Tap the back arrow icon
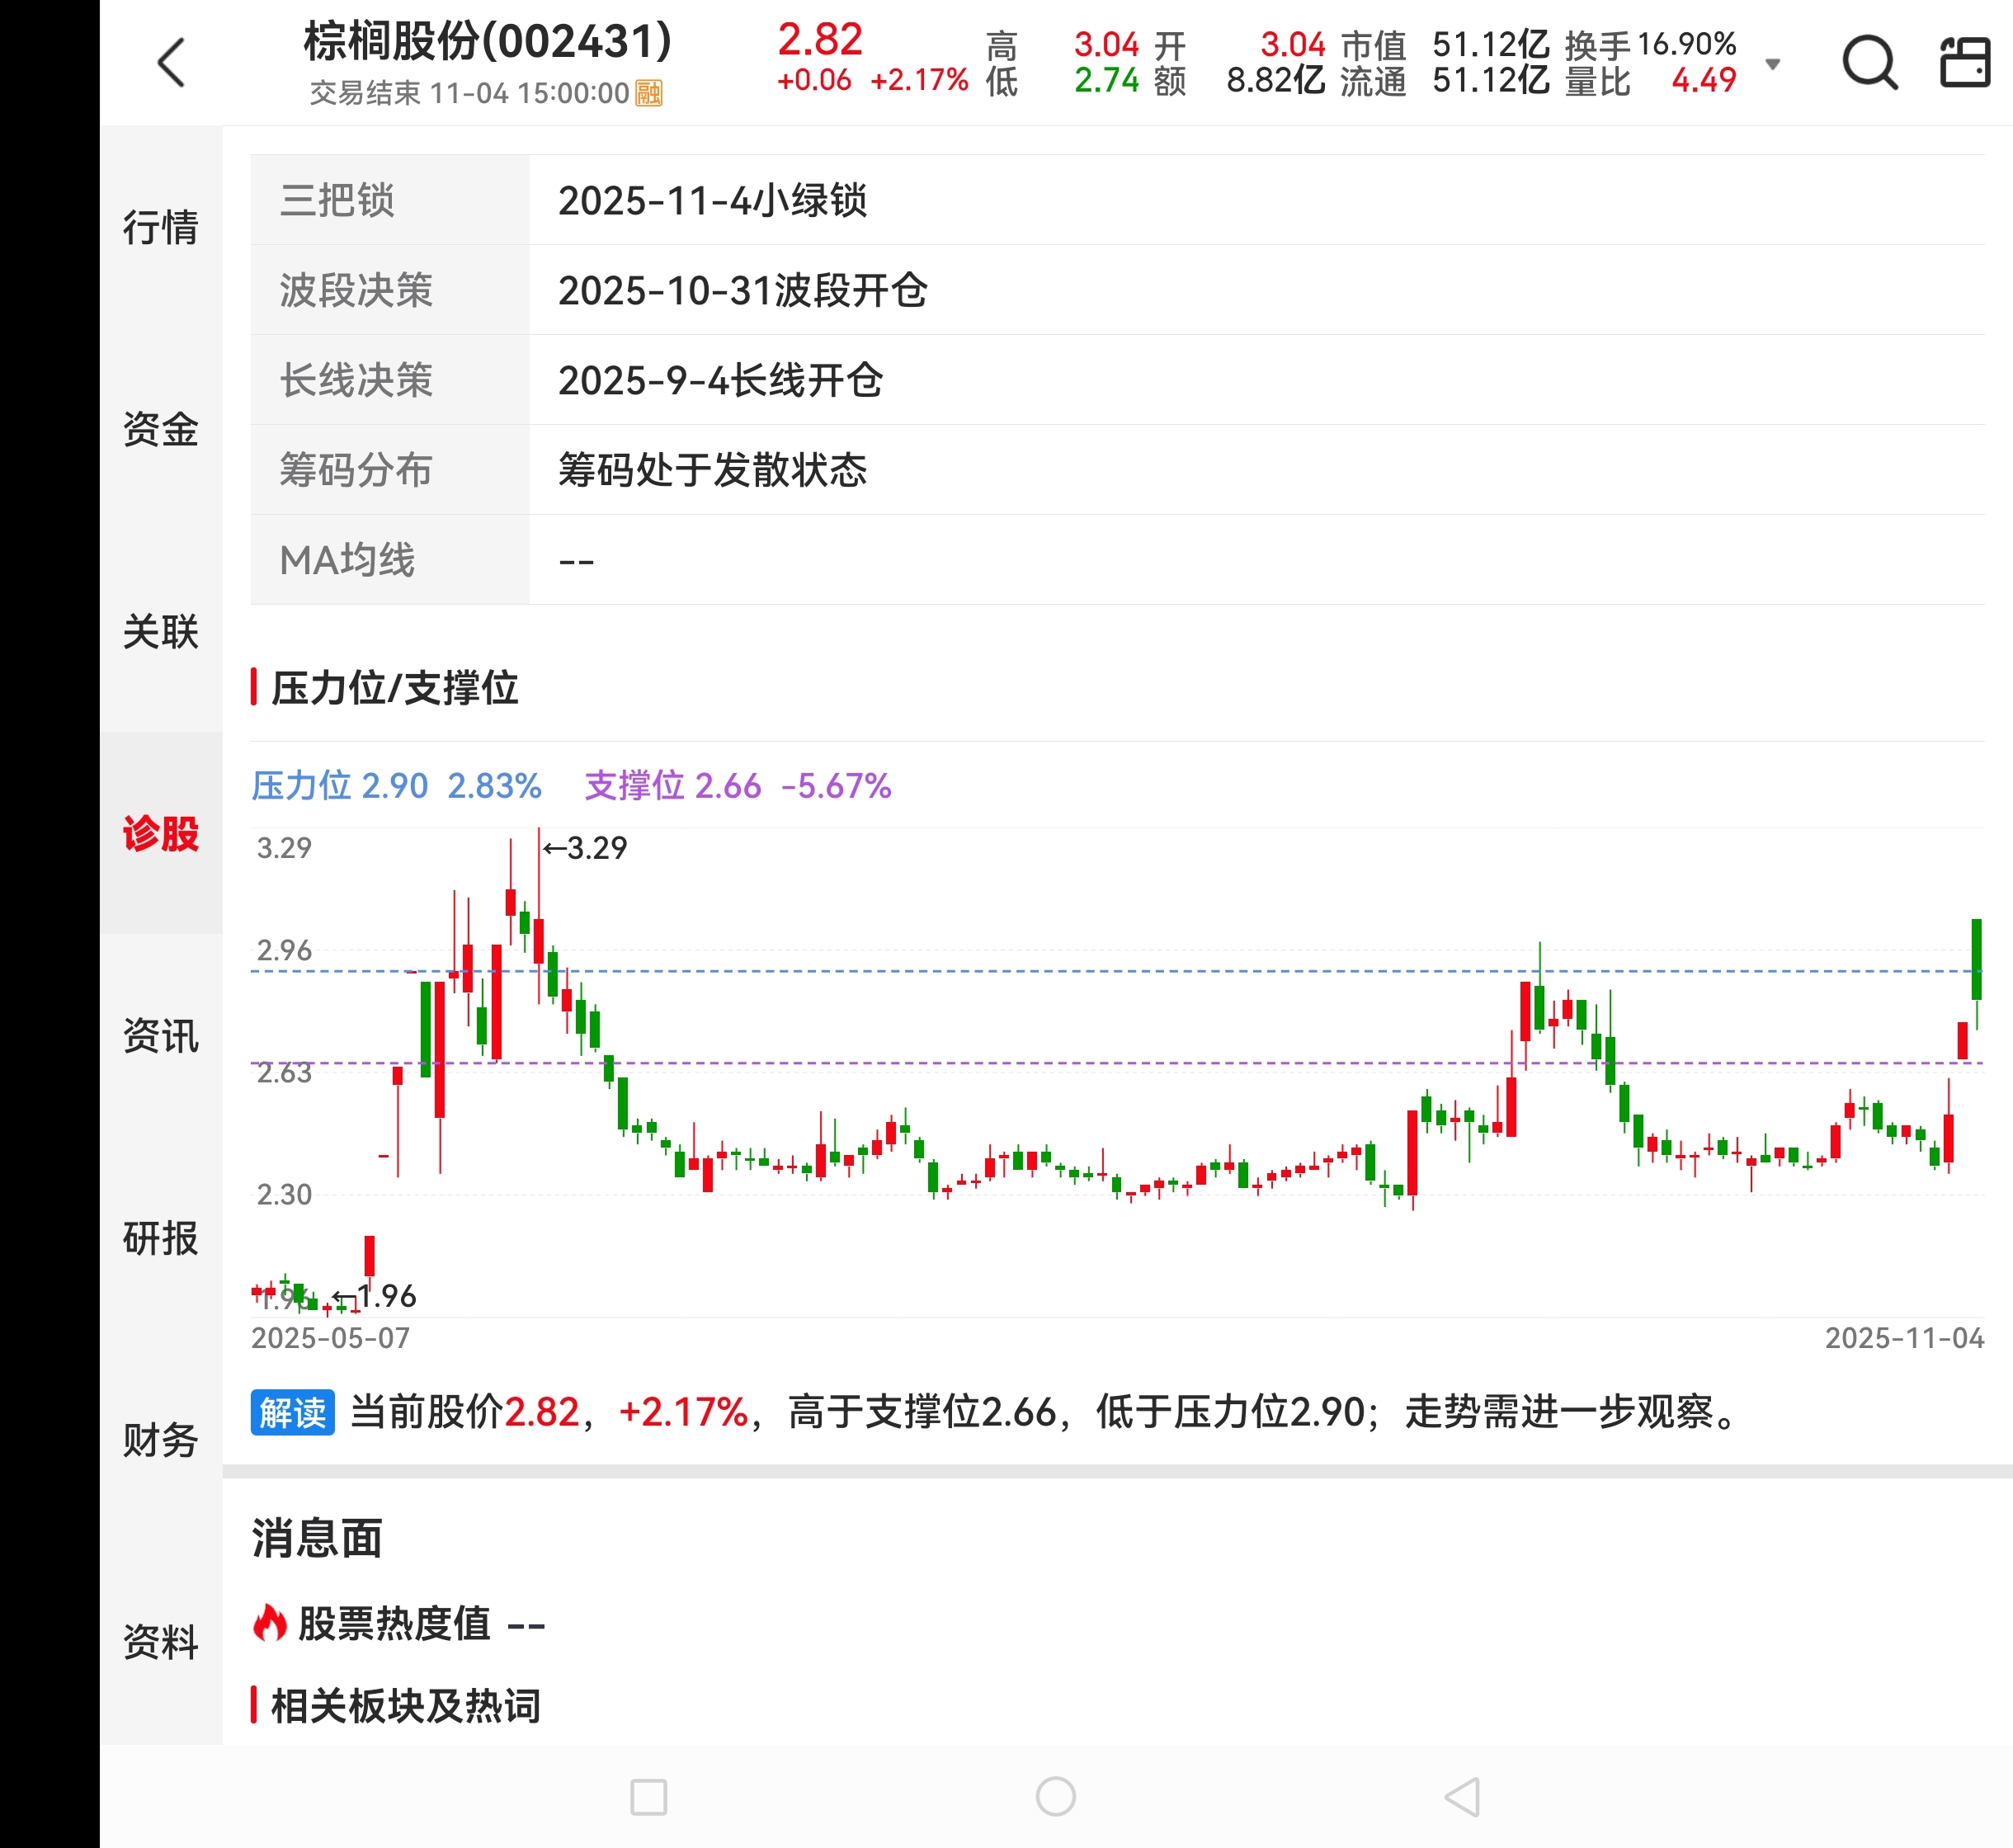Viewport: 2013px width, 1848px height. [x=172, y=63]
